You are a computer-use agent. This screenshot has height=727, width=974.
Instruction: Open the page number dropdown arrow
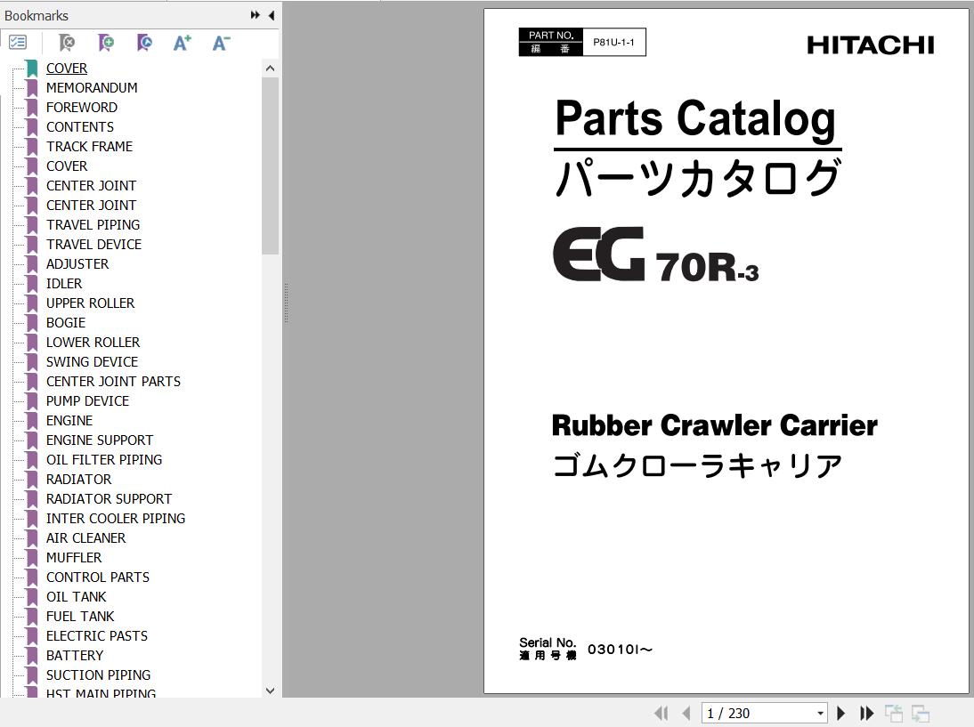pyautogui.click(x=821, y=714)
